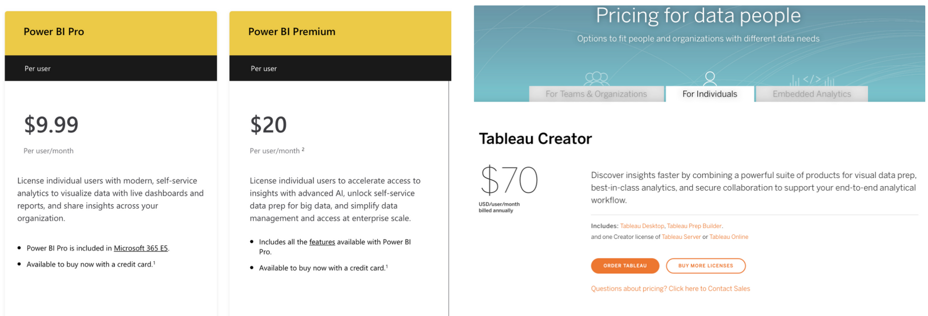Open the Microsoft 365 E5 link
The image size is (928, 316).
pyautogui.click(x=141, y=248)
